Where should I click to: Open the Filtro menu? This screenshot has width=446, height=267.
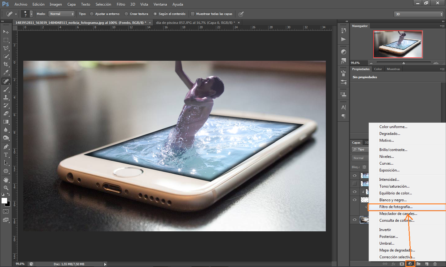tap(121, 4)
